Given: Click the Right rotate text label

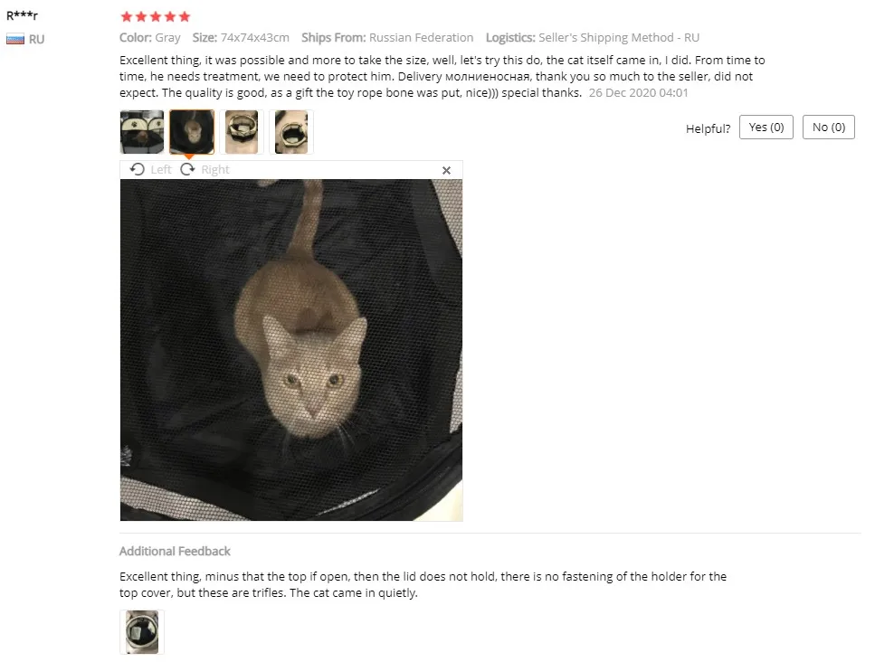Looking at the screenshot, I should tap(215, 169).
